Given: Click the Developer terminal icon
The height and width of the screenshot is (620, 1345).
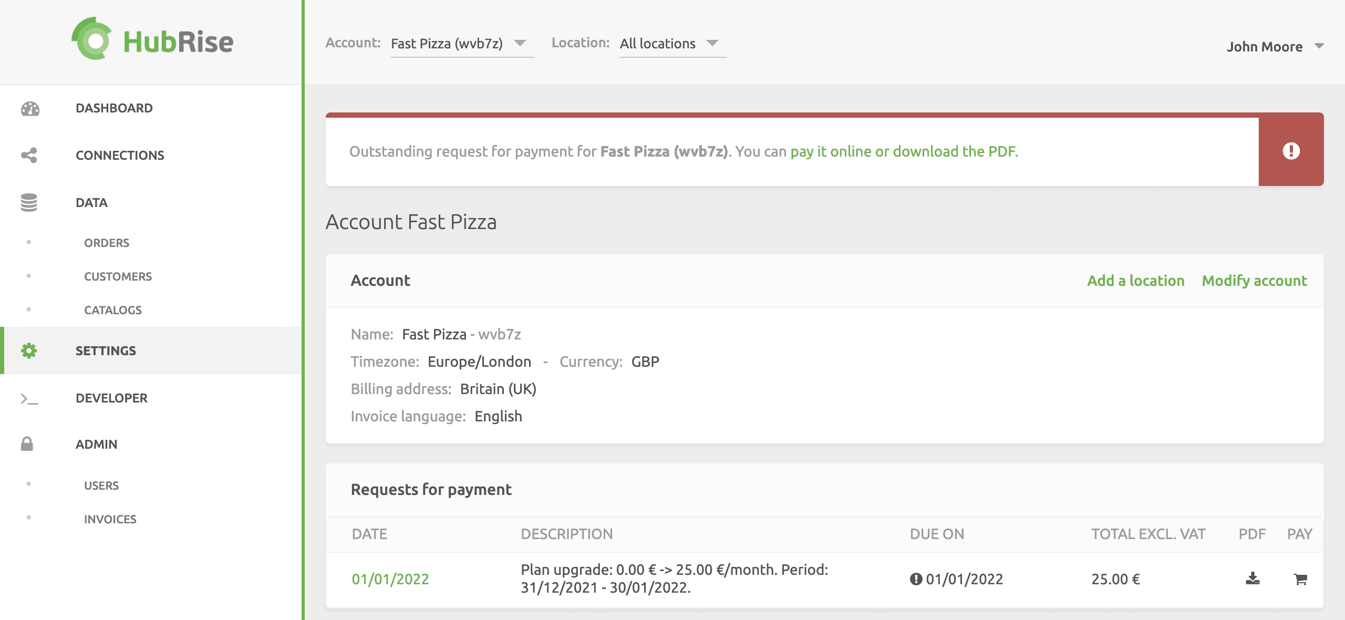Looking at the screenshot, I should (x=29, y=398).
